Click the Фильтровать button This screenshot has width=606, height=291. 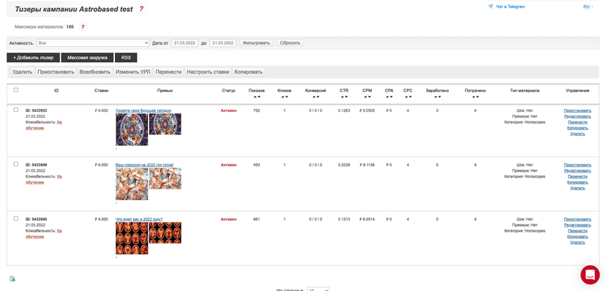tap(257, 43)
